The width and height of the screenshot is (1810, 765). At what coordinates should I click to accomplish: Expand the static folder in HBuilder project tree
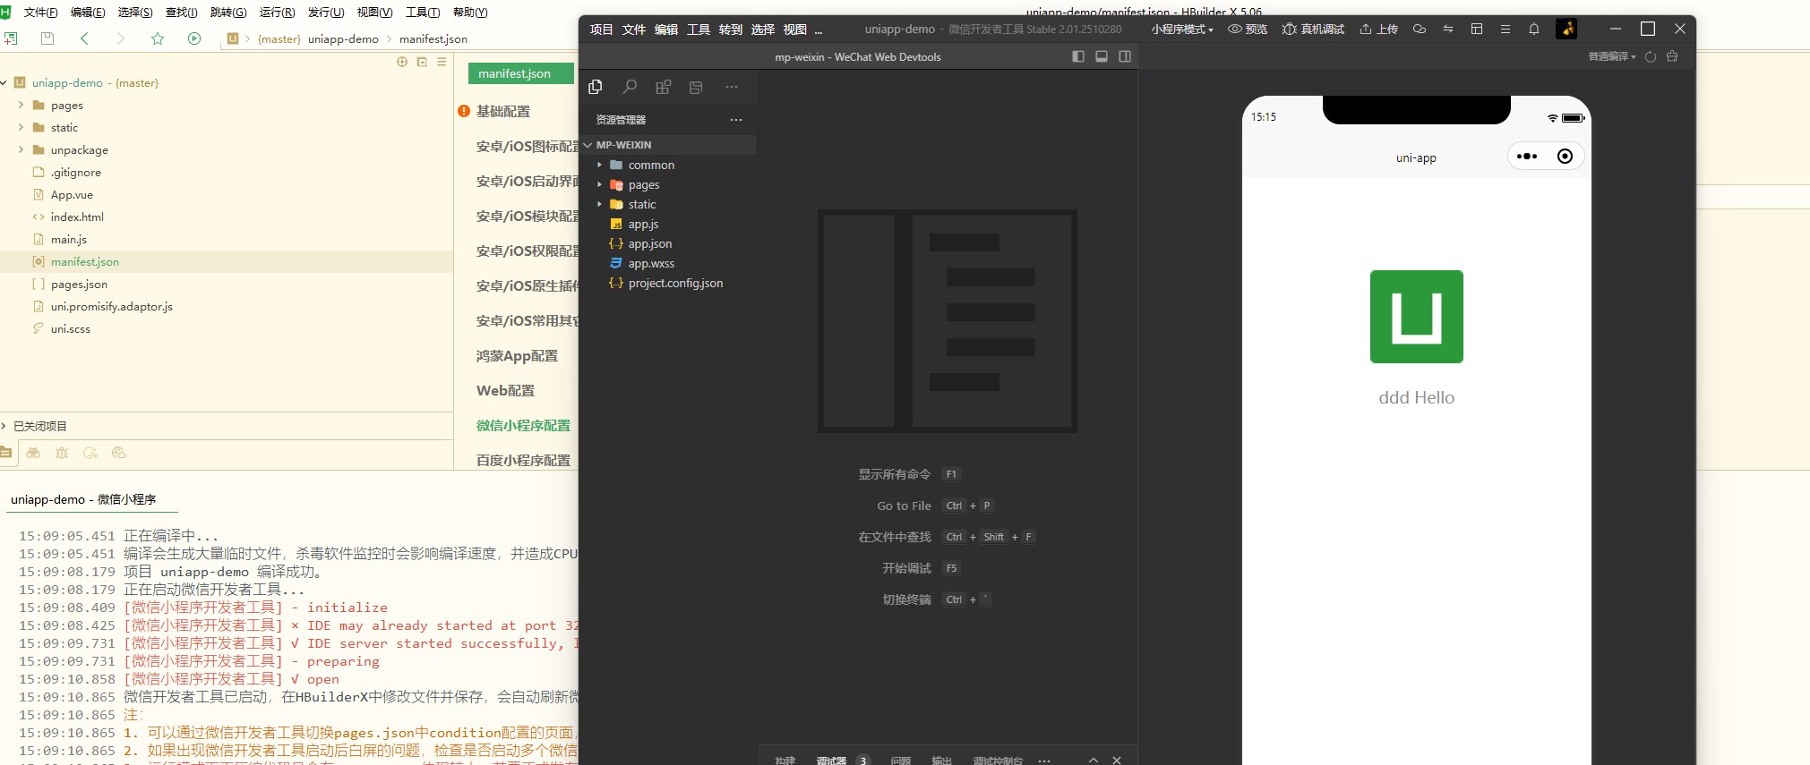click(21, 127)
